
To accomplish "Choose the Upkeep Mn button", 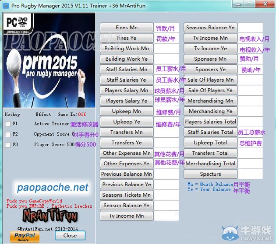I will pos(127,111).
